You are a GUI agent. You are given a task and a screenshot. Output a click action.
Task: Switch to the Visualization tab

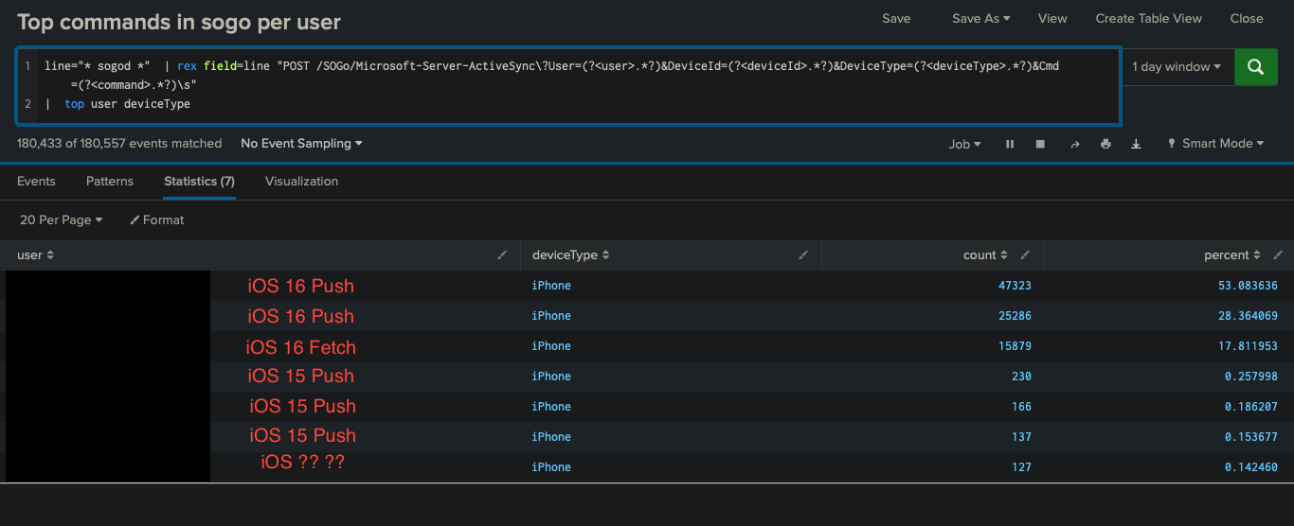click(301, 181)
